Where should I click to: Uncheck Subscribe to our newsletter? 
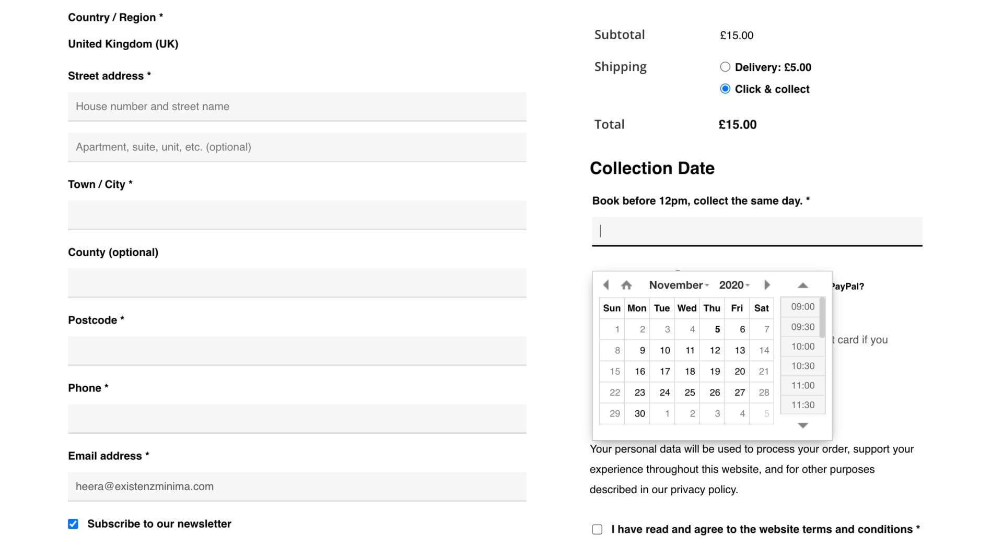(x=73, y=524)
